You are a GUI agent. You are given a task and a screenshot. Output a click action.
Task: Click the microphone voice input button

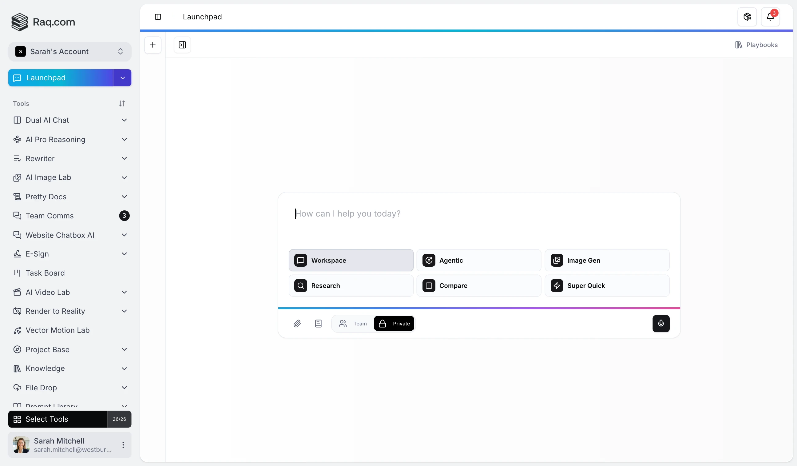(x=661, y=323)
